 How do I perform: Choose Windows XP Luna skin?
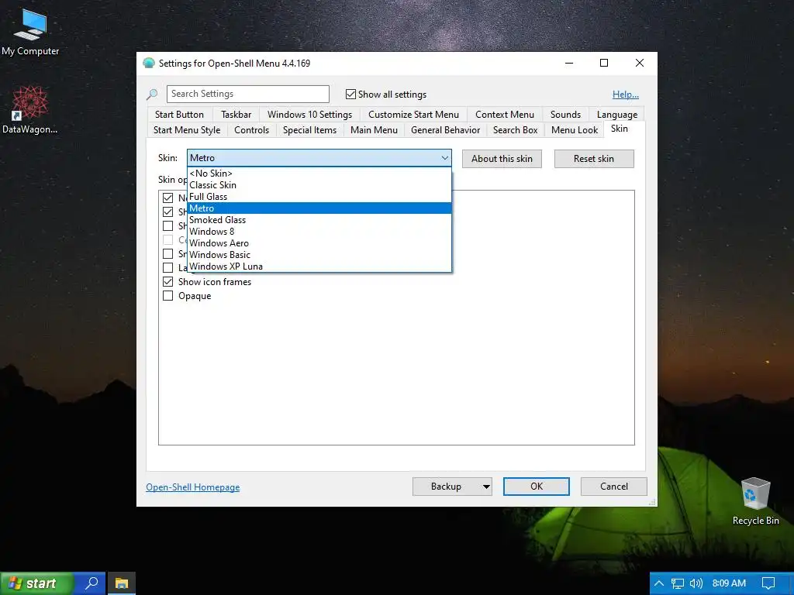click(319, 267)
